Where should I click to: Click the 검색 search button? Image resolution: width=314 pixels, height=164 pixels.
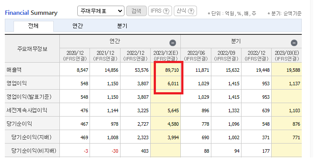(136, 11)
